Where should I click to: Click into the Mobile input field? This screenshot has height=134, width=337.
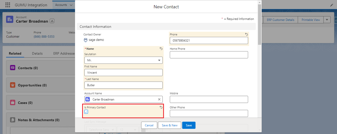coord(209,99)
